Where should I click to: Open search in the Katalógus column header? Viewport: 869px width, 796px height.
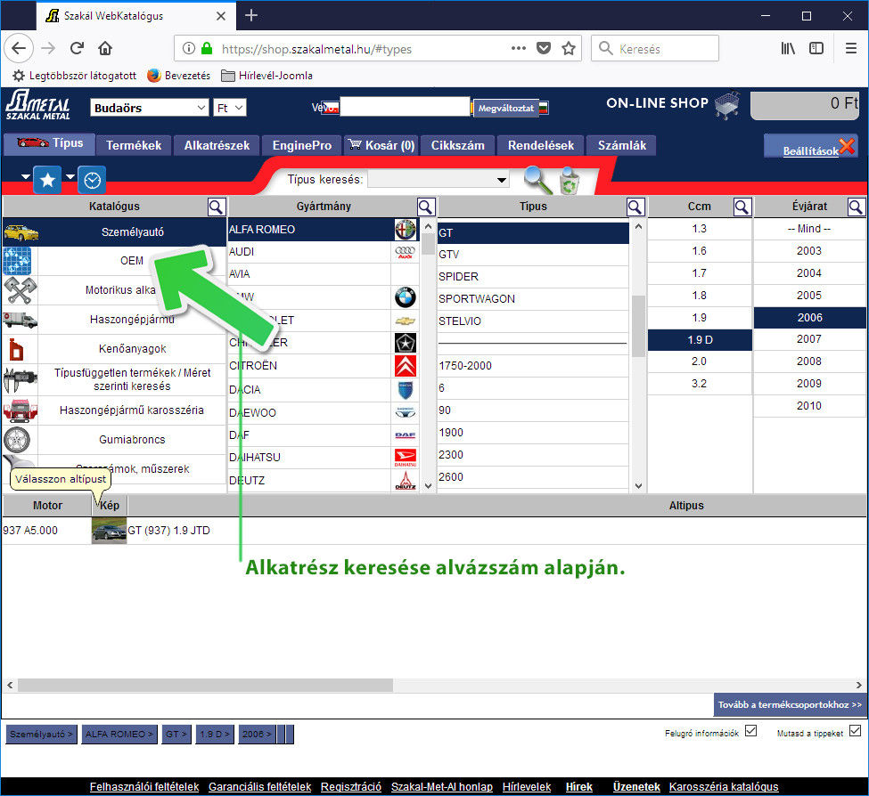click(x=217, y=207)
